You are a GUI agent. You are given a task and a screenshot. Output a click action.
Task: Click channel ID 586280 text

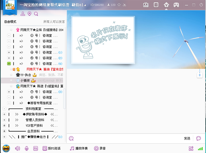click(97, 5)
